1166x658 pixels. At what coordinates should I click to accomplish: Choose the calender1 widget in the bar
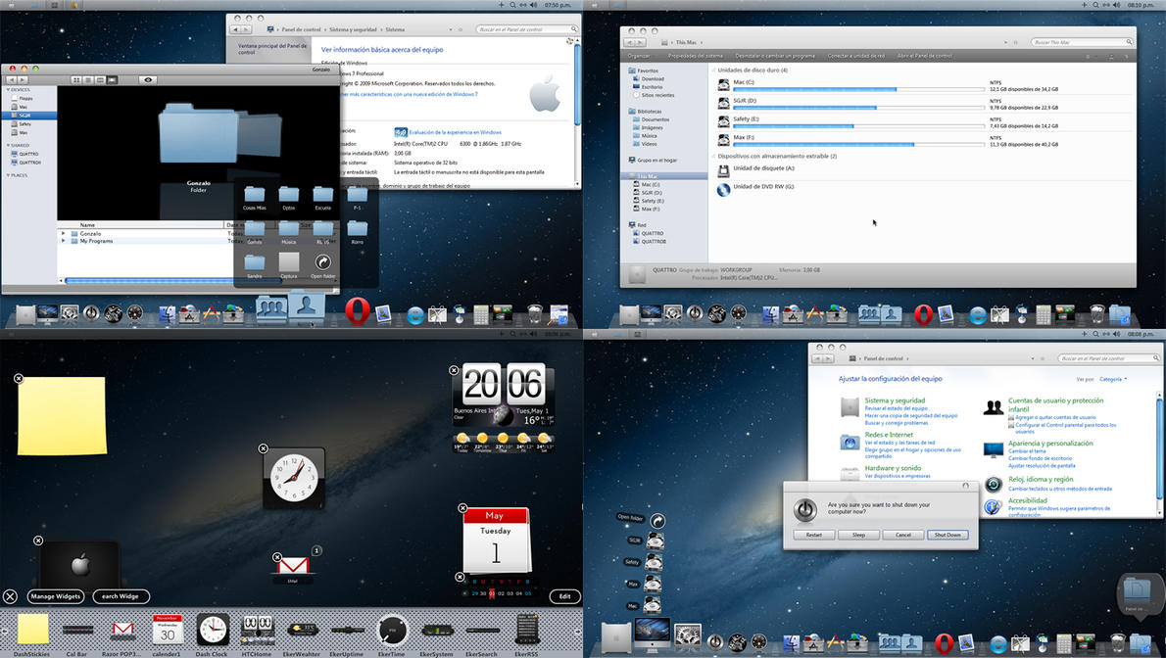click(x=168, y=629)
